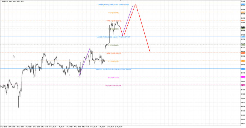
Task: Click the 8 May 19:00 time axis label
Action: point(94,127)
